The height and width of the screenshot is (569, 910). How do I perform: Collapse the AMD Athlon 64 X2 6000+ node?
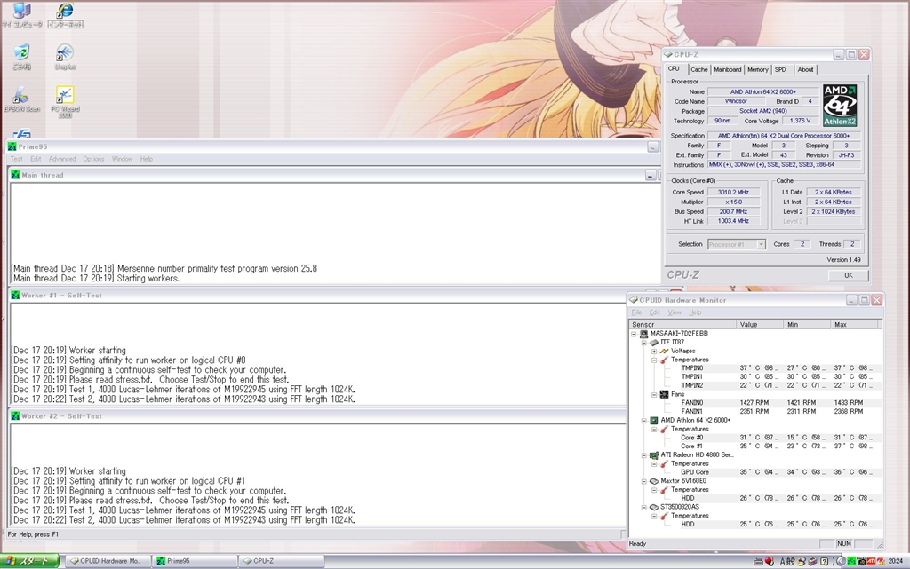[644, 421]
